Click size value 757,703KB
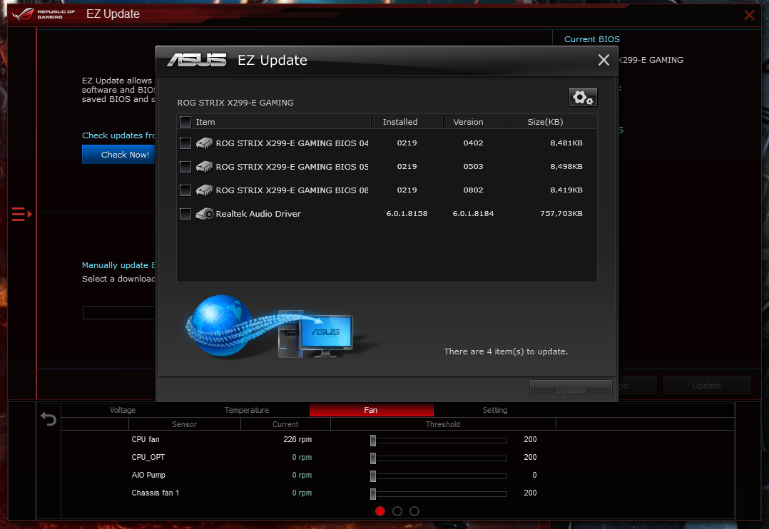 [x=561, y=213]
